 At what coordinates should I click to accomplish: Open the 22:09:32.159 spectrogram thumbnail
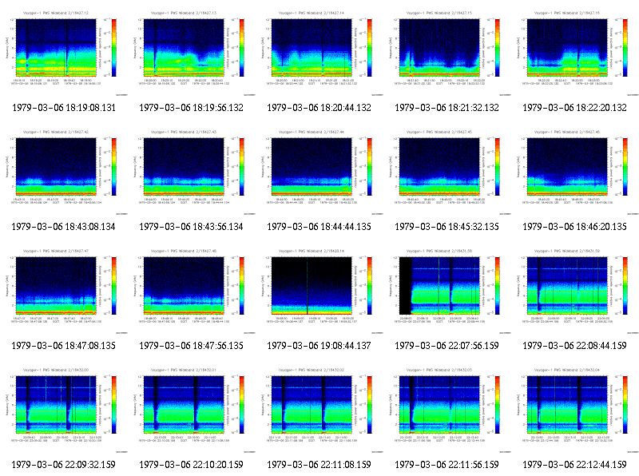(x=64, y=411)
